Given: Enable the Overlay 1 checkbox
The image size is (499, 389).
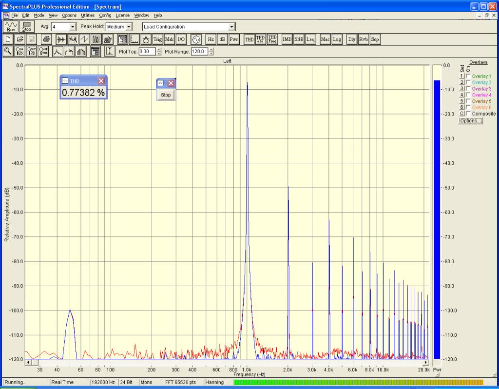Looking at the screenshot, I should click(468, 77).
